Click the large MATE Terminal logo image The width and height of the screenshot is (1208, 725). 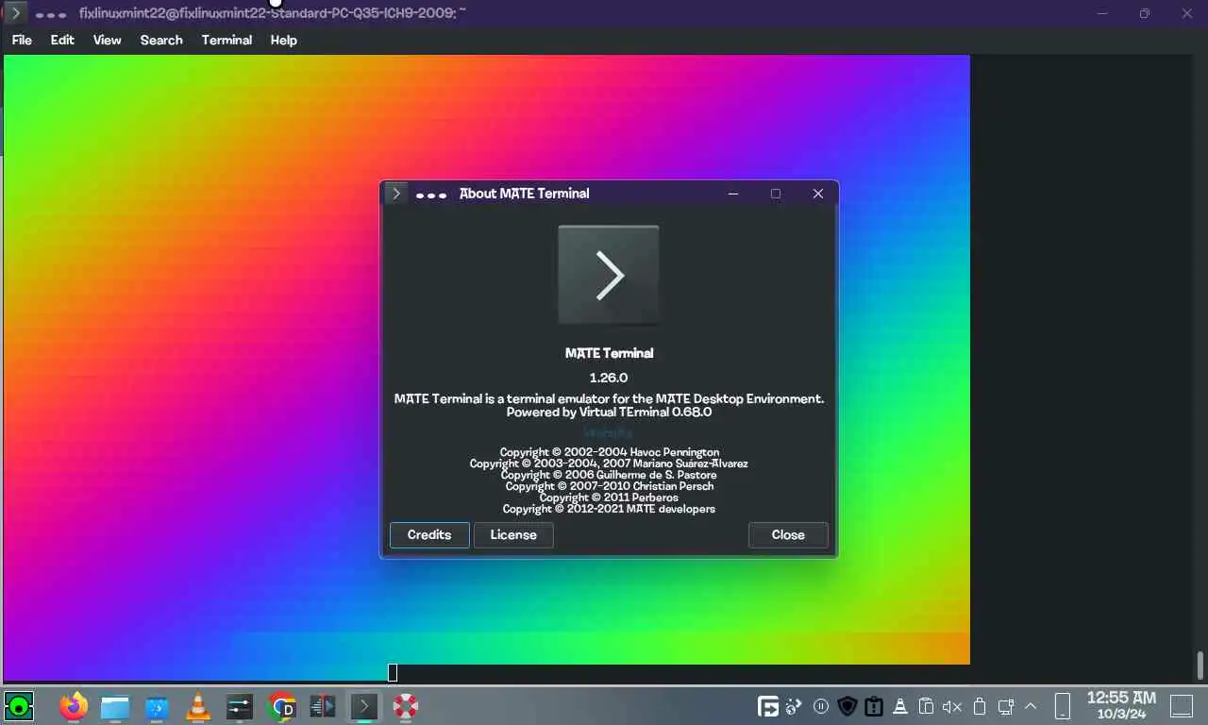click(609, 276)
